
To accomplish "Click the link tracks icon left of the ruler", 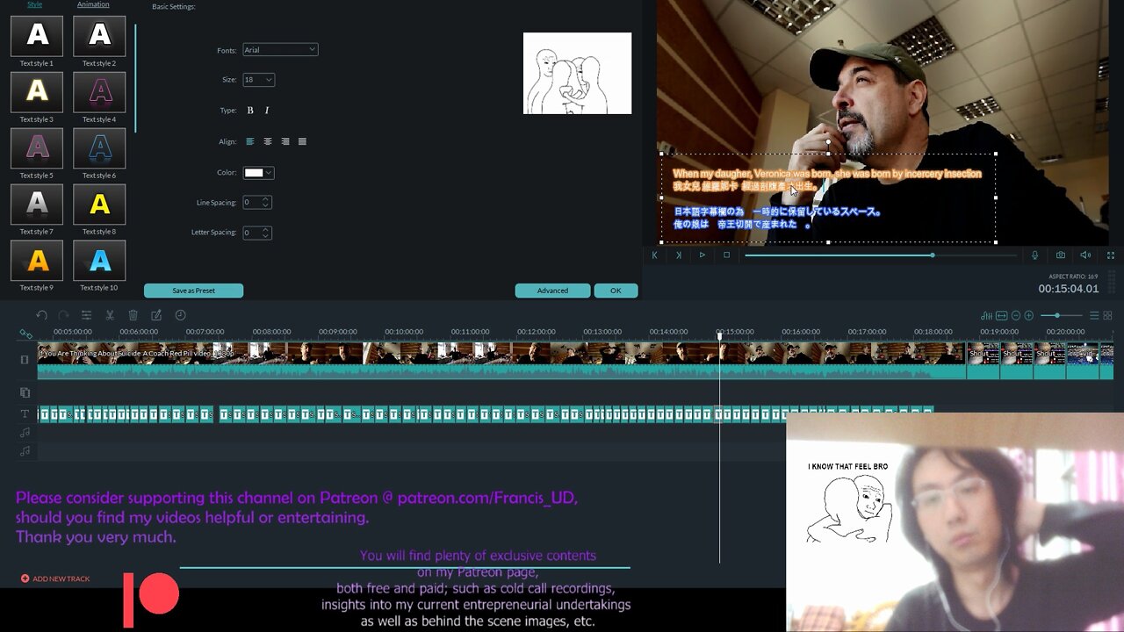I will click(25, 334).
